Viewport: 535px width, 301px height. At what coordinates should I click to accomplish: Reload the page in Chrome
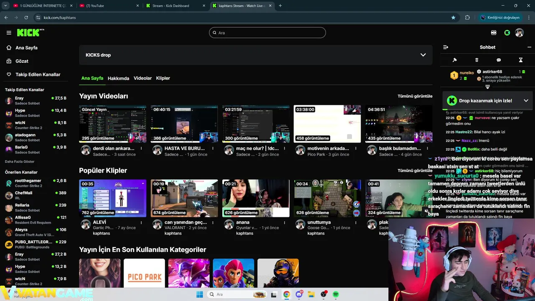tap(26, 18)
